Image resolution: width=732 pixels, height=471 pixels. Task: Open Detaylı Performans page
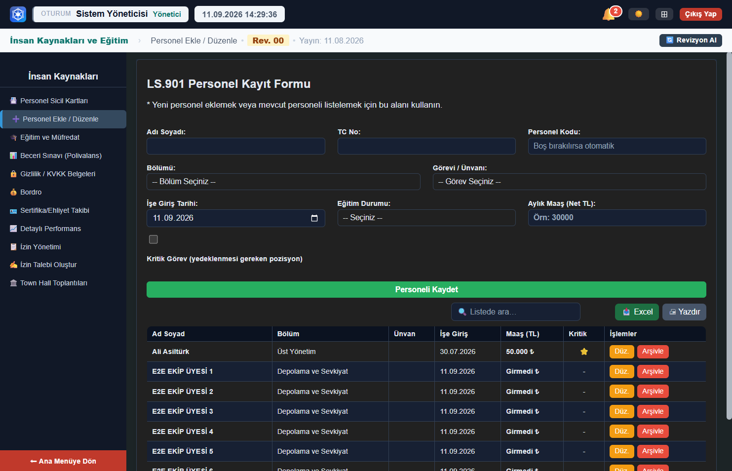(x=63, y=229)
